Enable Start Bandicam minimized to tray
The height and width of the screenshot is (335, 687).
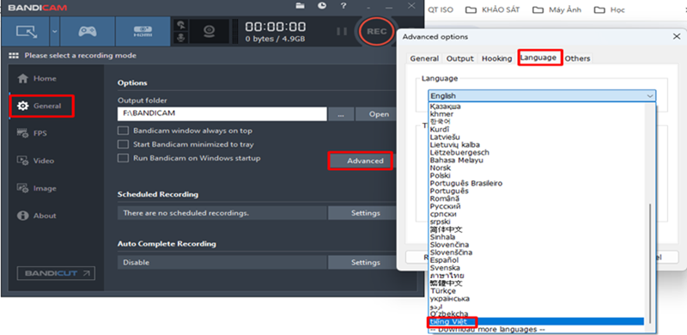point(123,144)
